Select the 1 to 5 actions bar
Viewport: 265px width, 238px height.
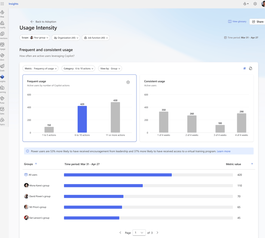49,130
